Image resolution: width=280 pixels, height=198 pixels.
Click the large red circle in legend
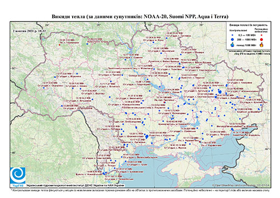point(262,39)
